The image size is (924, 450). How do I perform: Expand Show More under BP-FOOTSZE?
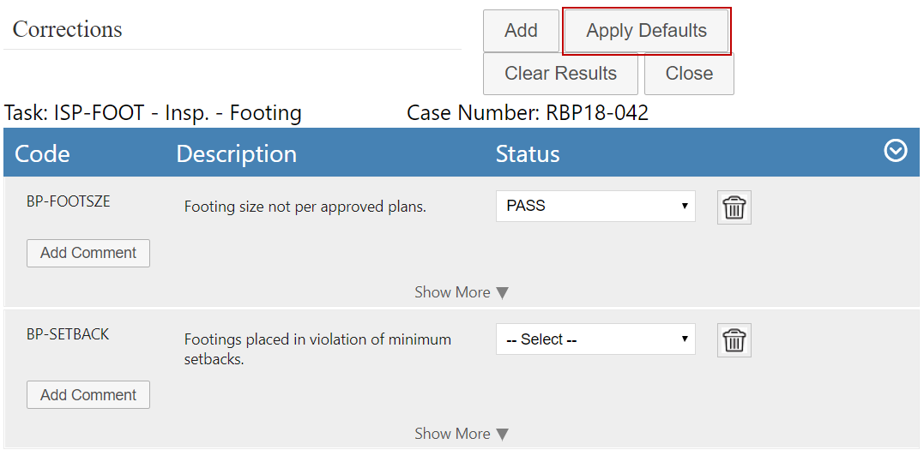(x=461, y=292)
